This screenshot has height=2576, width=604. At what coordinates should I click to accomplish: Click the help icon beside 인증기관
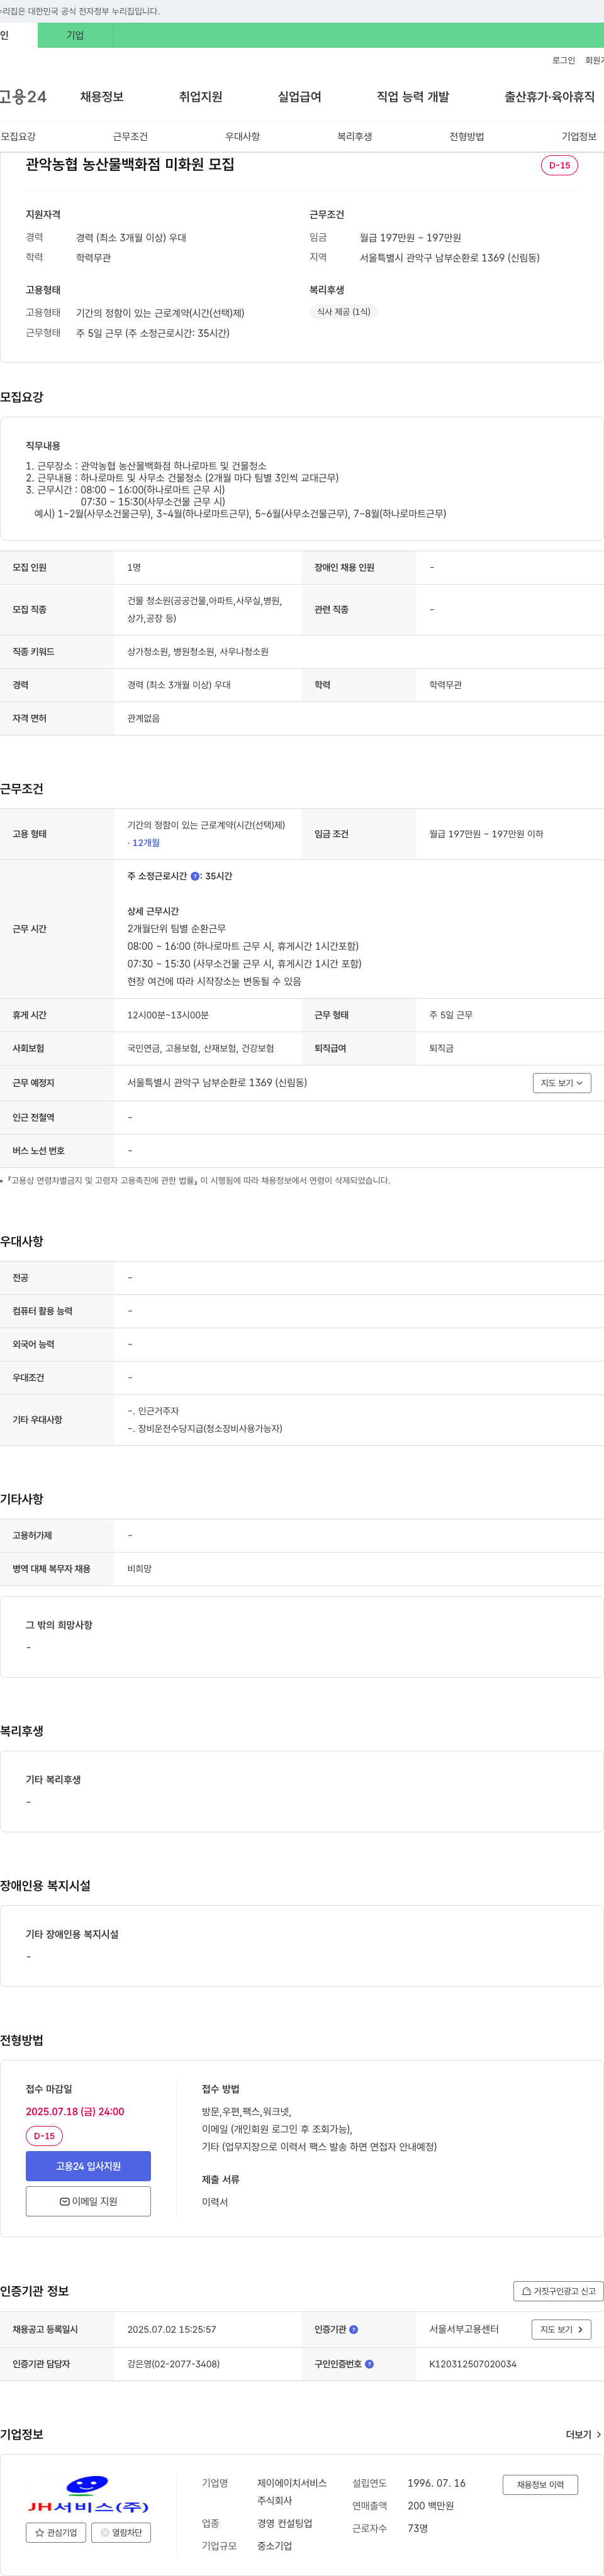pyautogui.click(x=354, y=2329)
